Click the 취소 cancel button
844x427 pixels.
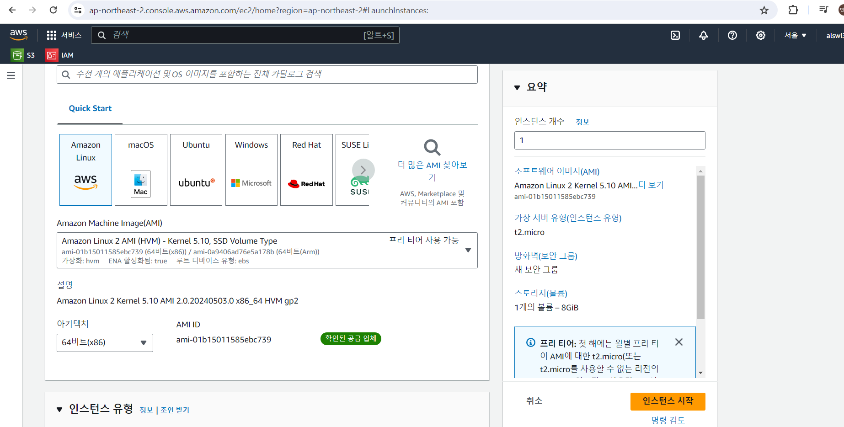(x=534, y=401)
